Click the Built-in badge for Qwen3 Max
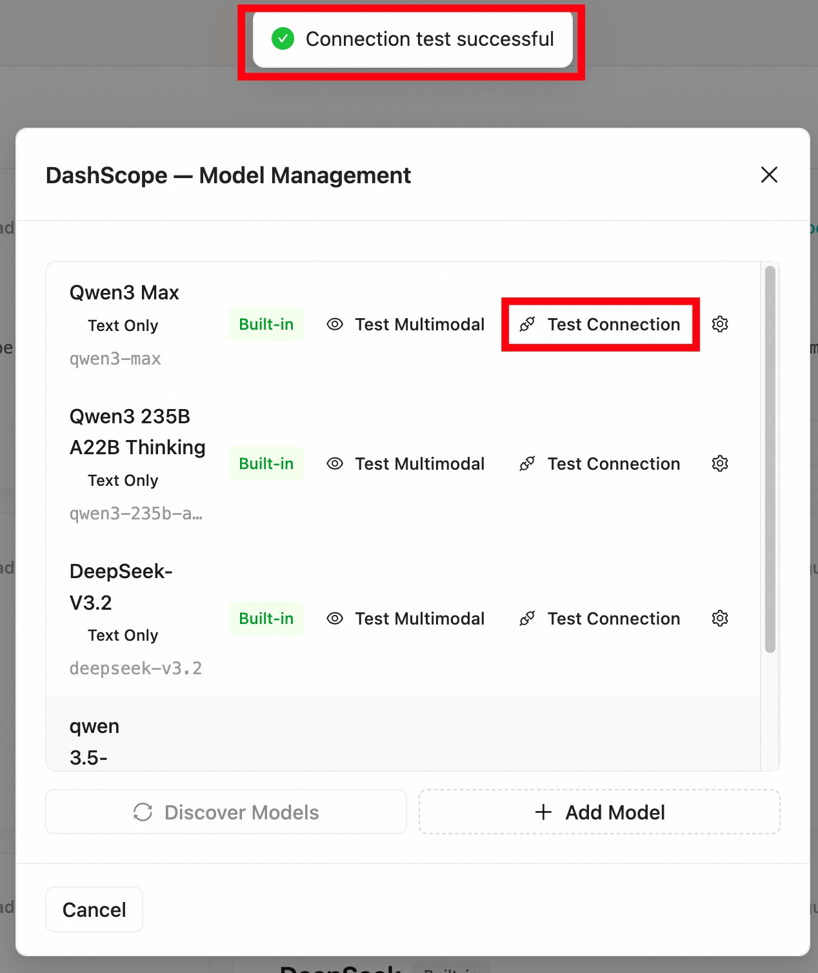This screenshot has height=973, width=818. point(266,324)
